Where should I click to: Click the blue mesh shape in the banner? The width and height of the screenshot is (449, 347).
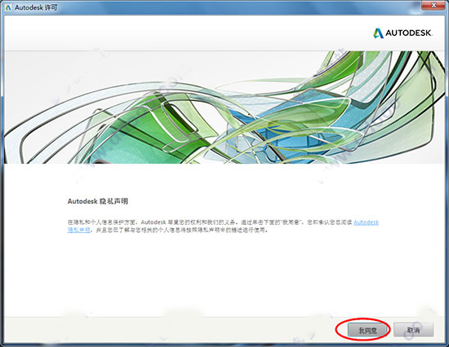[287, 125]
